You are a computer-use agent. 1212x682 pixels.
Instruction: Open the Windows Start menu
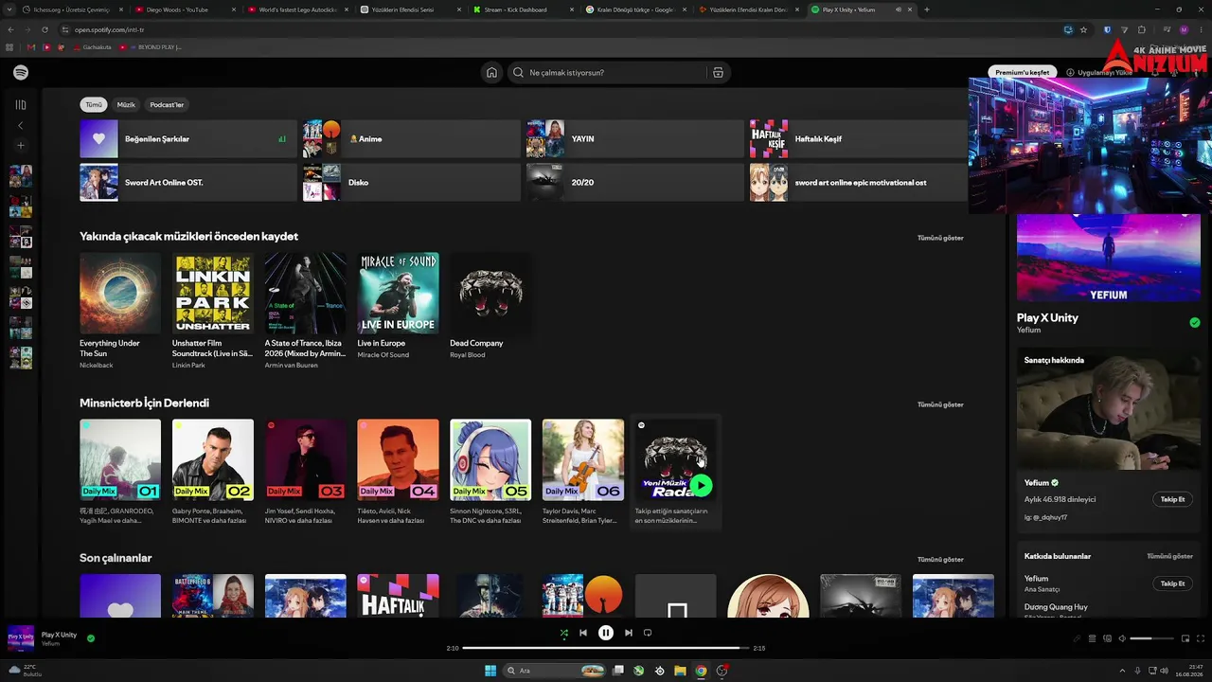(490, 671)
